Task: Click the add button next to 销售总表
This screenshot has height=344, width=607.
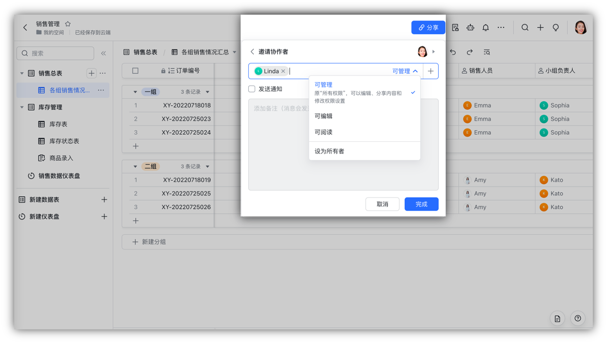Action: point(92,73)
